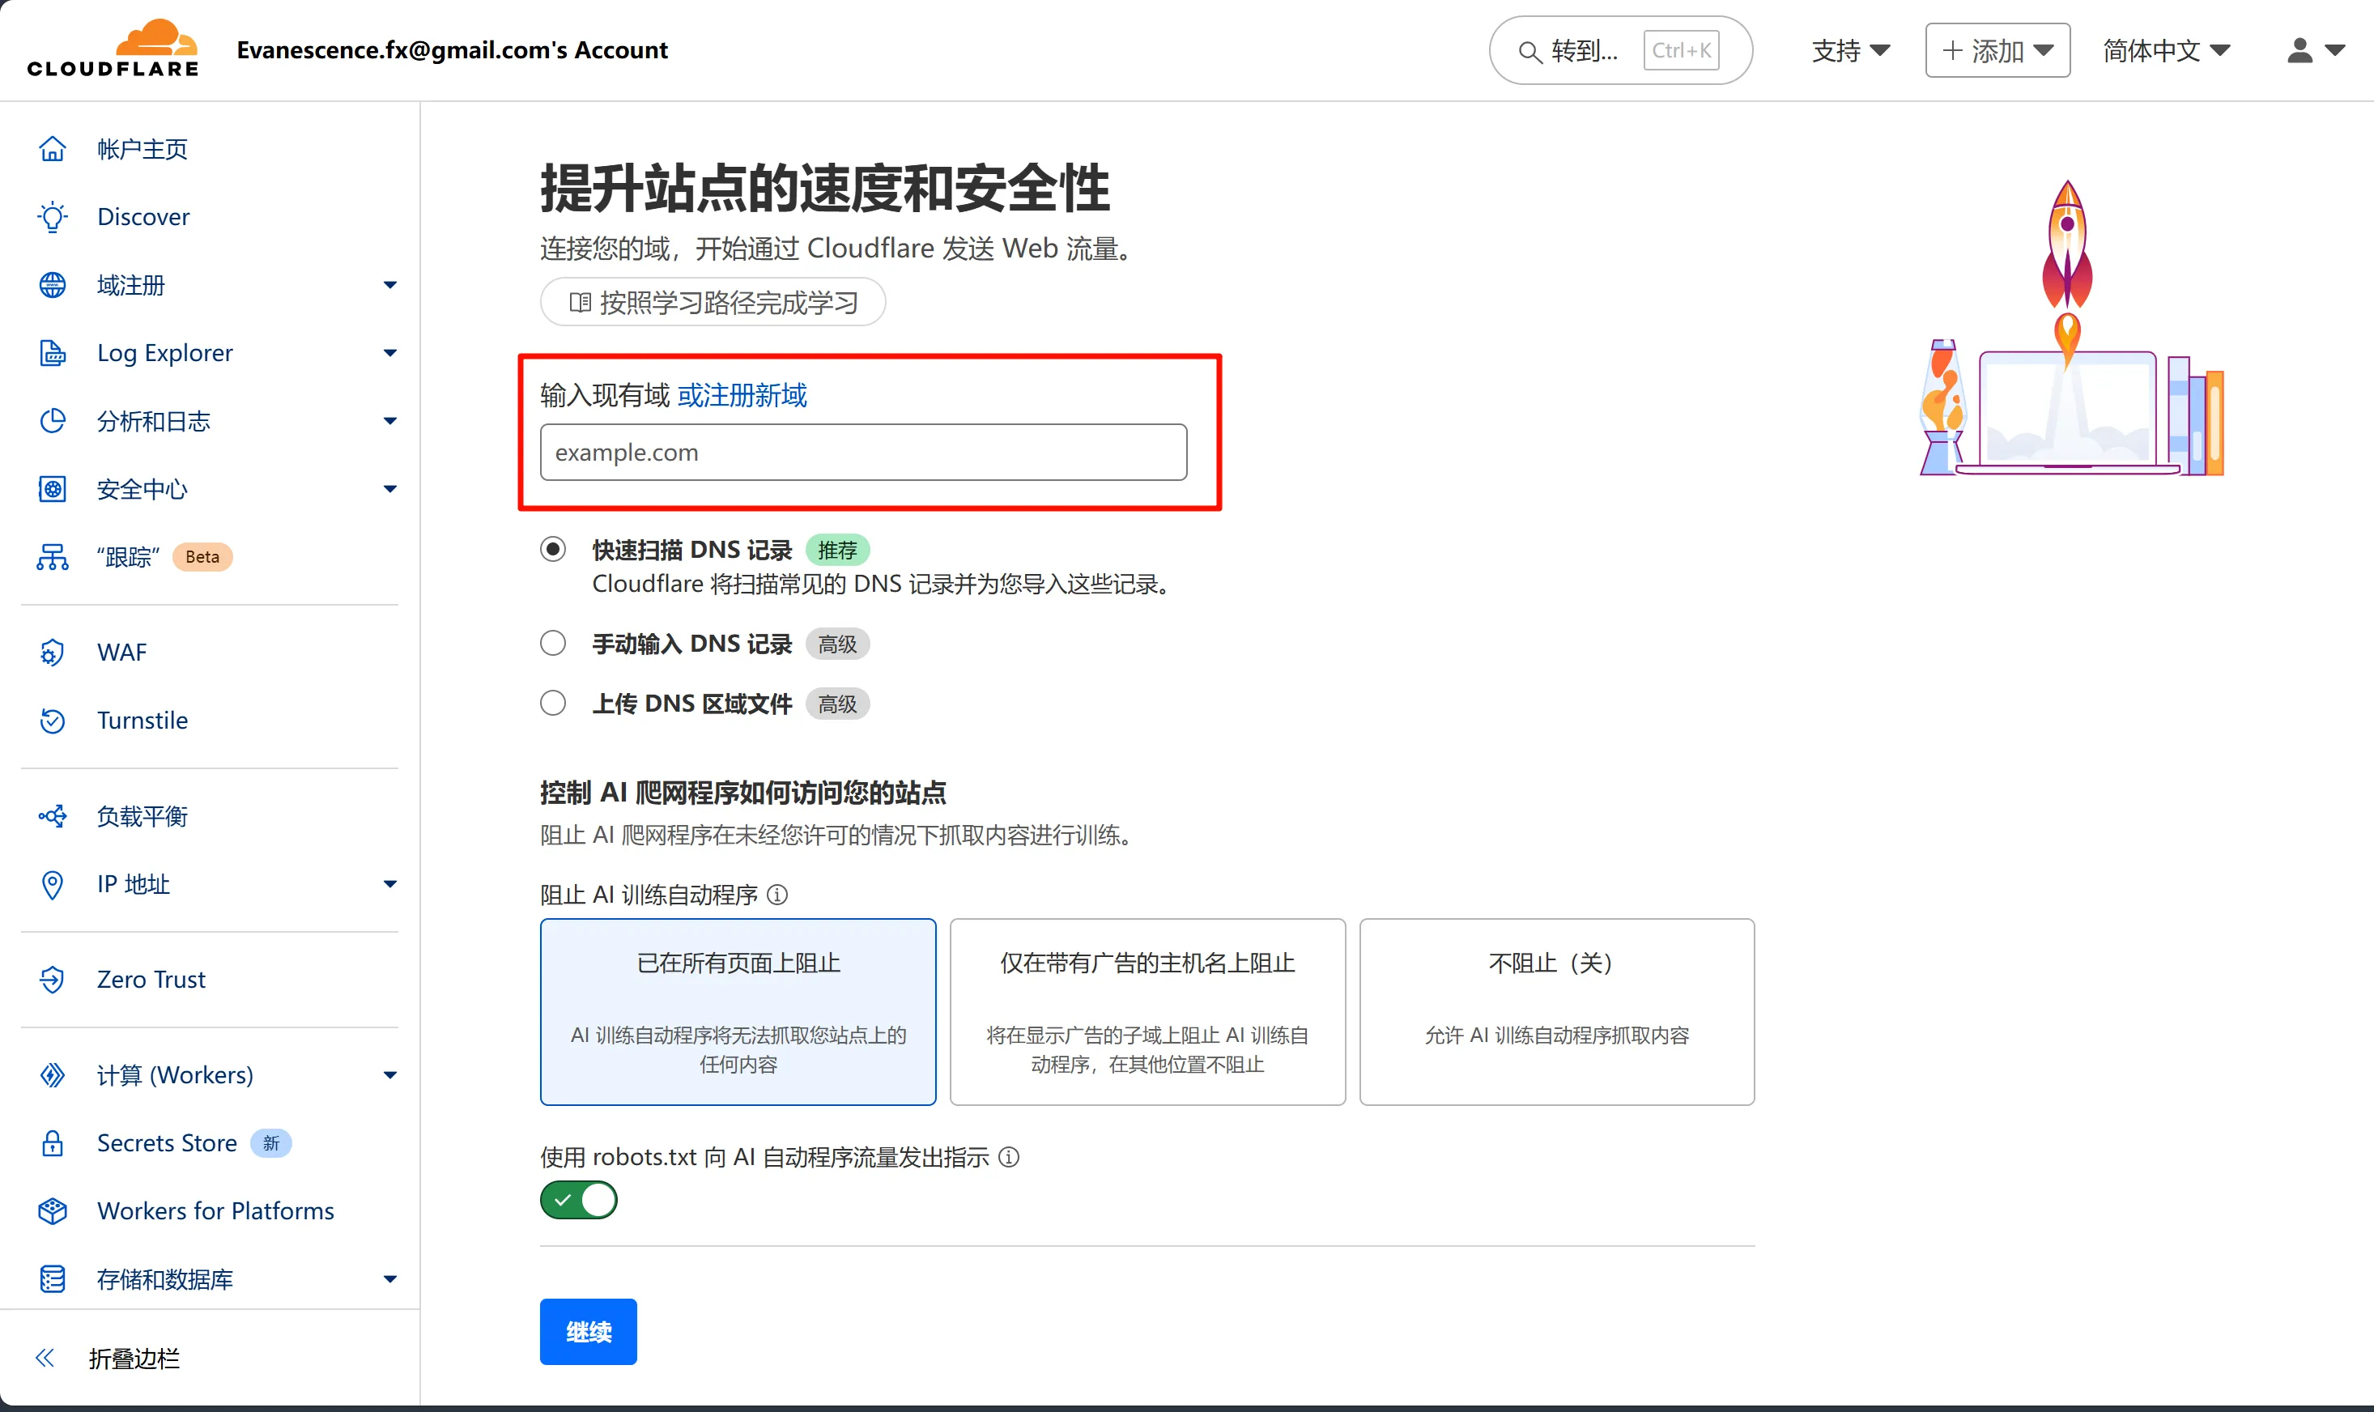Screen dimensions: 2374x1412
Task: Open 帐户主页 in sidebar
Action: tap(143, 150)
